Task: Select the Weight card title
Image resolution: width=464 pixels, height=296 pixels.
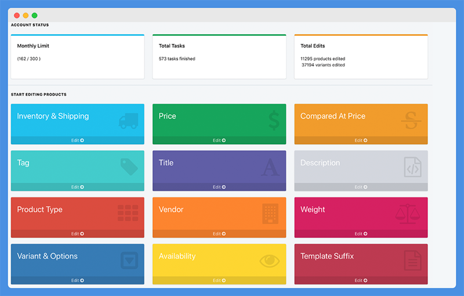Action: (x=313, y=210)
